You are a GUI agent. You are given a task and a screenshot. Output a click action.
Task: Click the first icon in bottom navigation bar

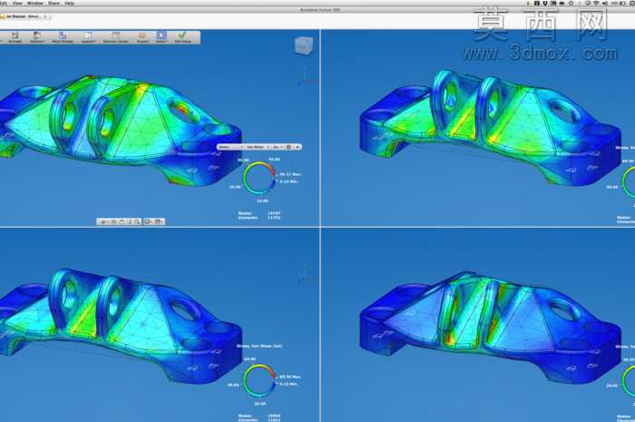pos(103,221)
